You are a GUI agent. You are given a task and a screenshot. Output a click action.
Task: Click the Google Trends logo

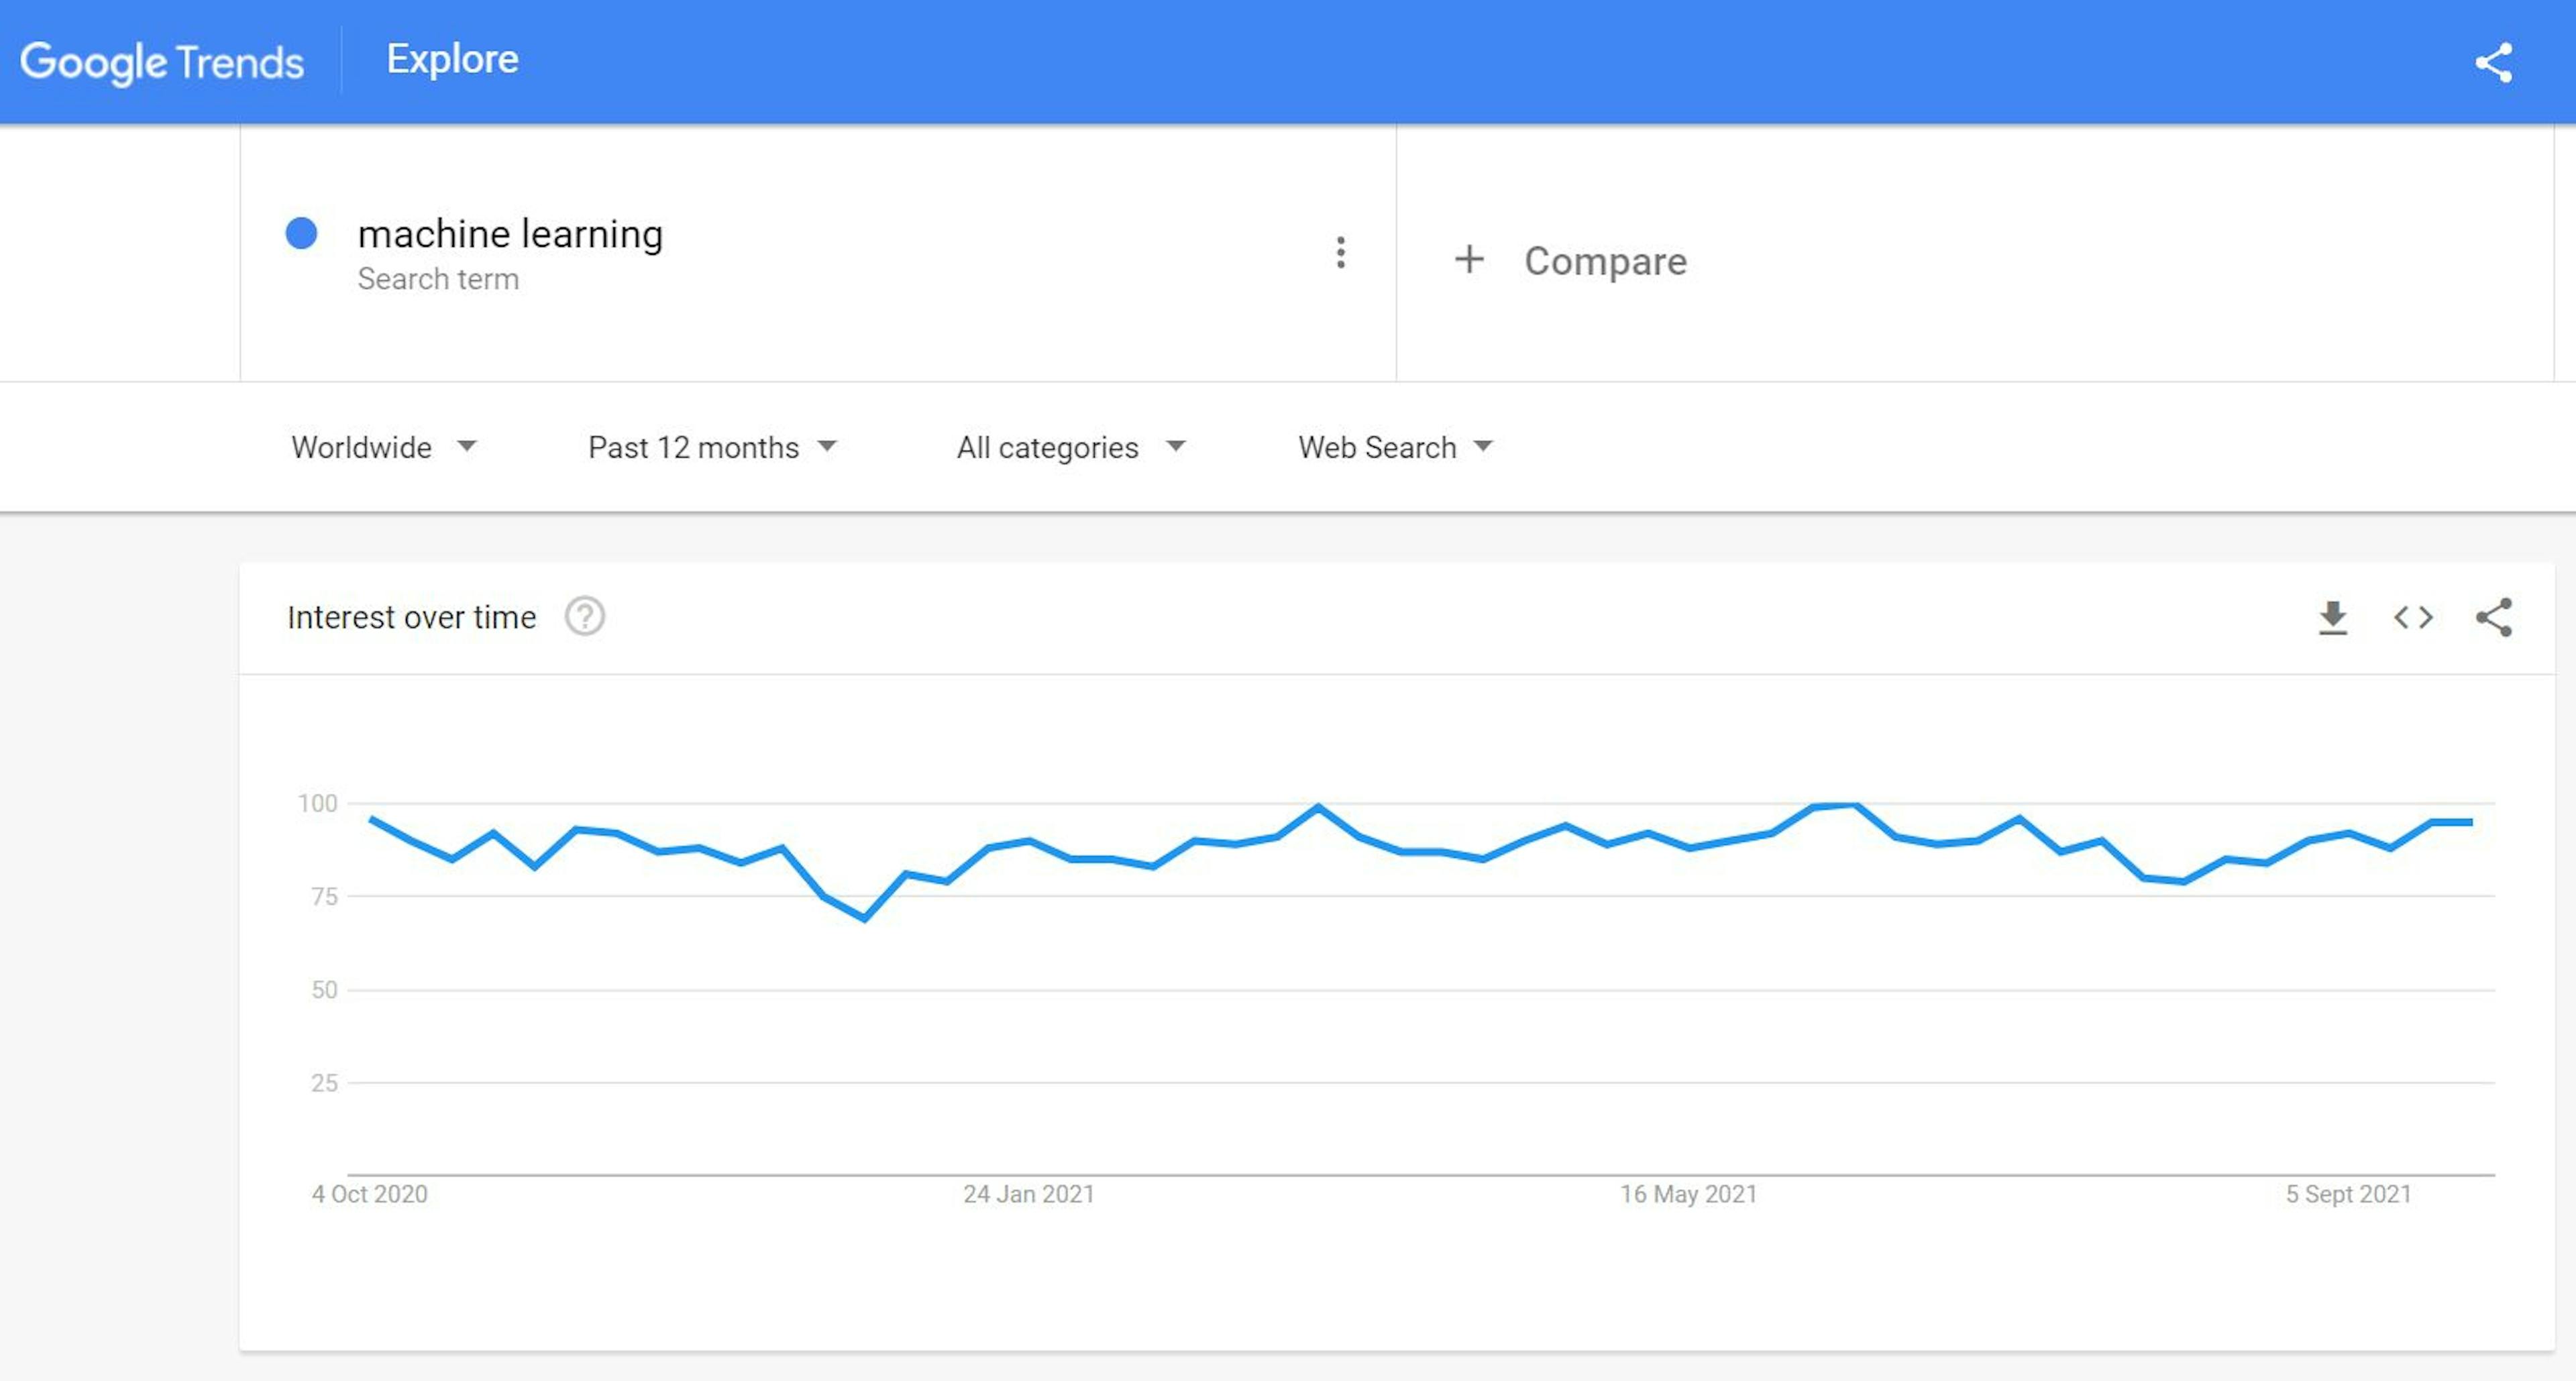point(162,62)
